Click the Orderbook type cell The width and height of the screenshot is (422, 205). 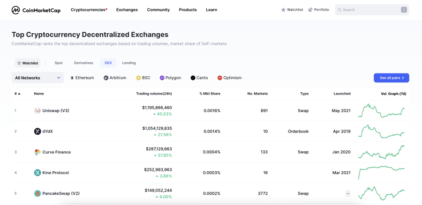pyautogui.click(x=298, y=132)
